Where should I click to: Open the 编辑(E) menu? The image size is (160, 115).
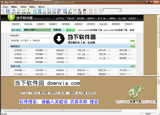click(x=14, y=7)
